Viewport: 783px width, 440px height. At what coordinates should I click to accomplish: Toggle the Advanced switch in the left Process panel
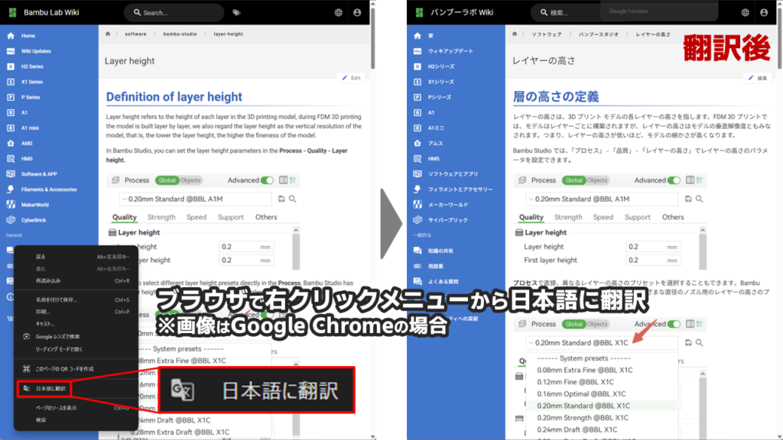(267, 180)
